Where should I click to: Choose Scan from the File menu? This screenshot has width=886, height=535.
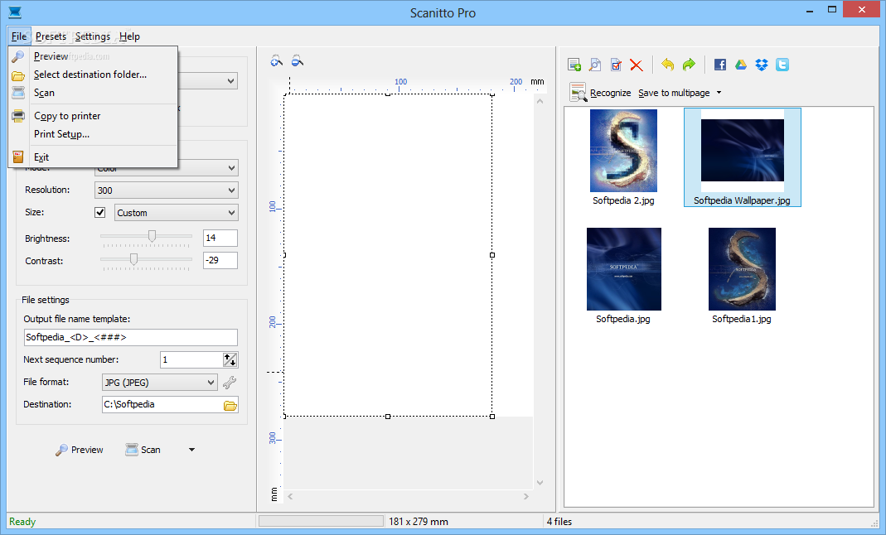(93, 93)
